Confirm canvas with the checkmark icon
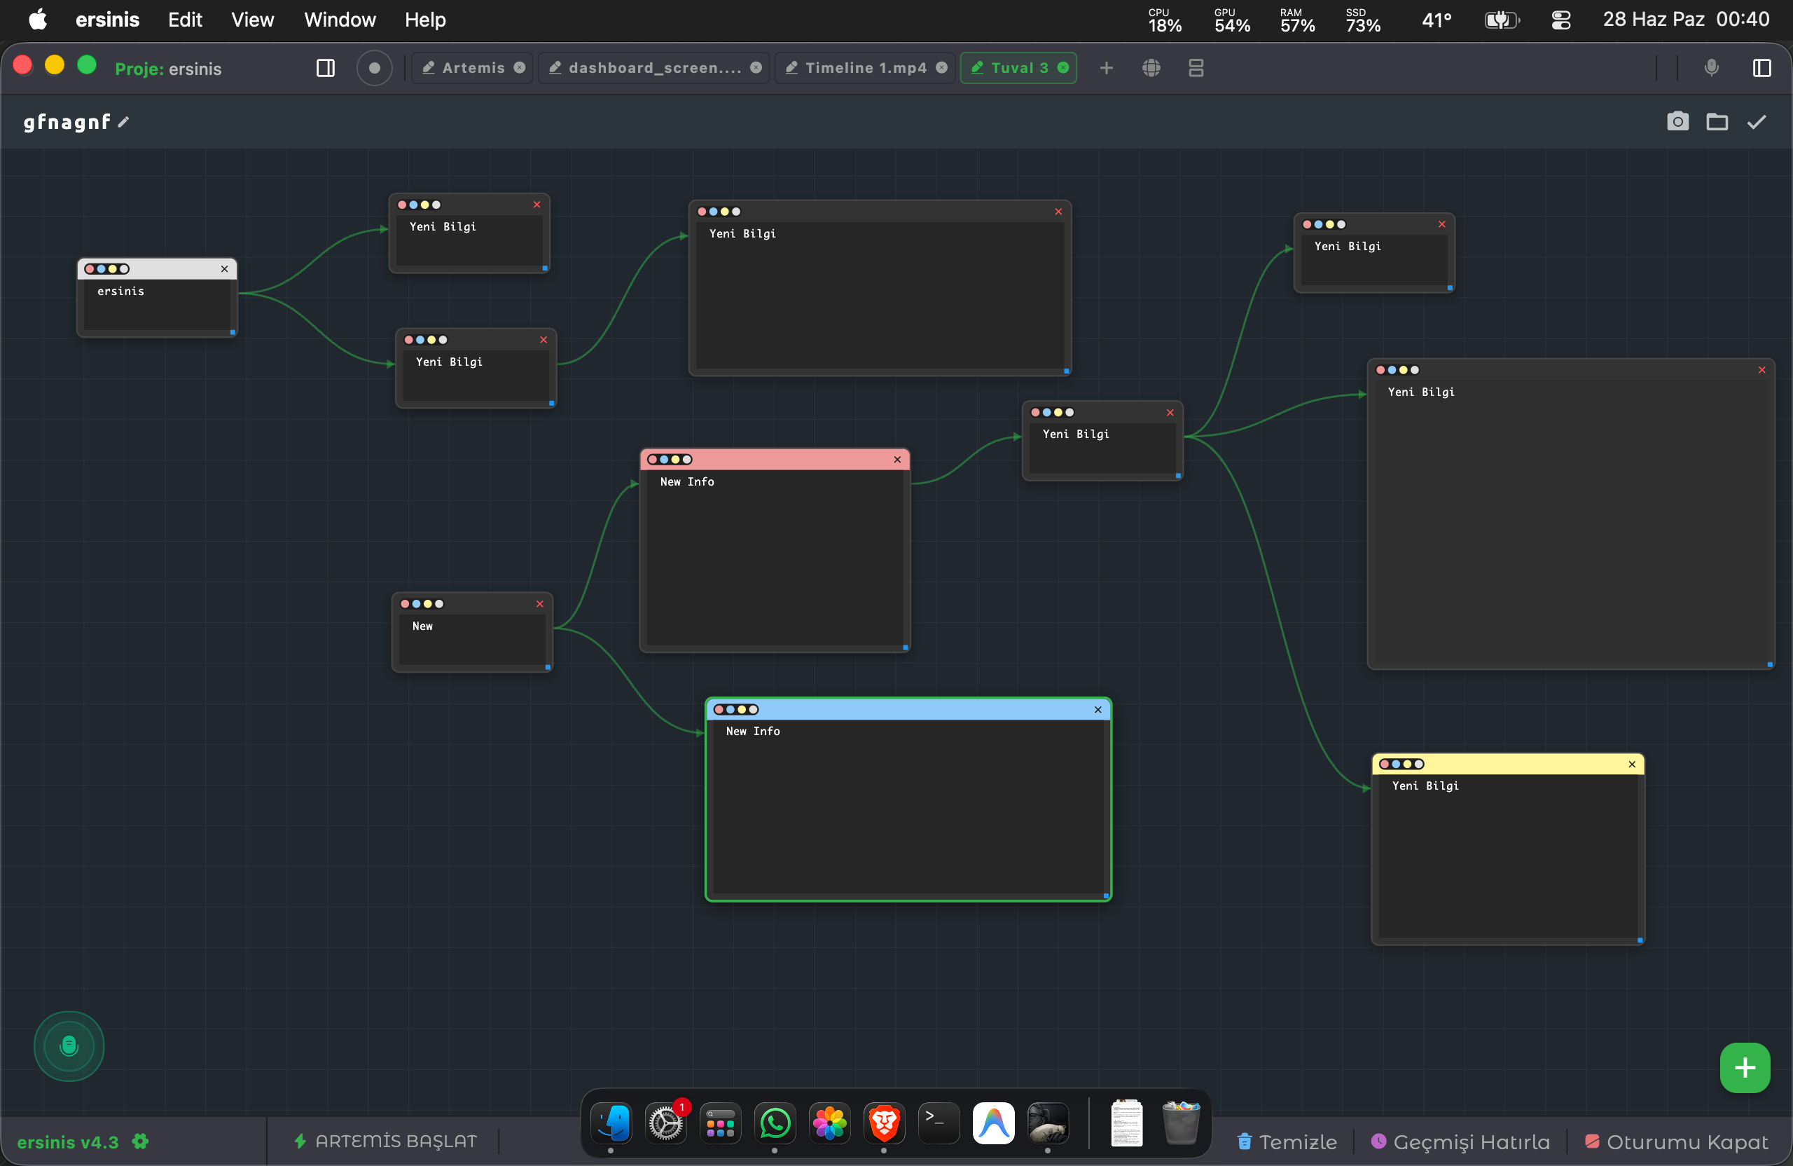Viewport: 1793px width, 1166px height. [x=1756, y=121]
